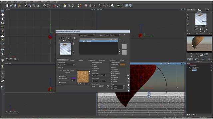Select Main camera in the world browser
213x119 pixels.
[195, 67]
